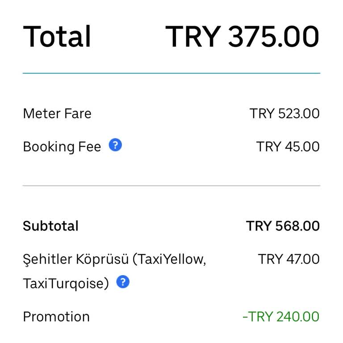Click the TRY 47.00 bridge toll amount
Screen dimensions: 343x343
pos(289,259)
